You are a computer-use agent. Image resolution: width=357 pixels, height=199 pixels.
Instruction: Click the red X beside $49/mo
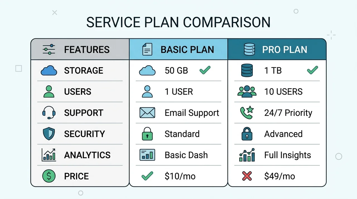point(247,176)
